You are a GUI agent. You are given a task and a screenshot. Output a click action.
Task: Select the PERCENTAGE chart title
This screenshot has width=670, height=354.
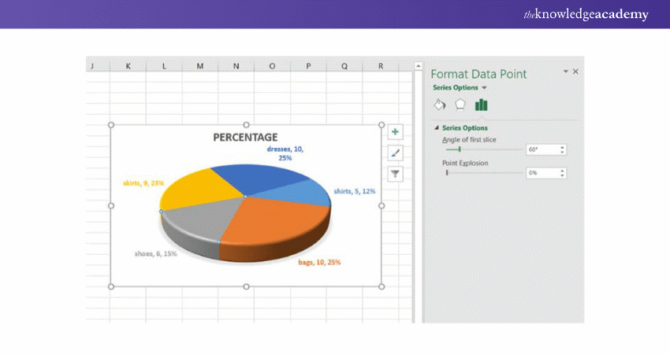click(x=245, y=137)
